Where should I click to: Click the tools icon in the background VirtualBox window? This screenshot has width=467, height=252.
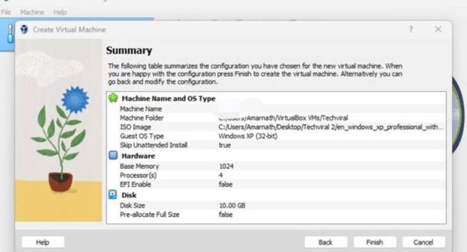(x=10, y=34)
